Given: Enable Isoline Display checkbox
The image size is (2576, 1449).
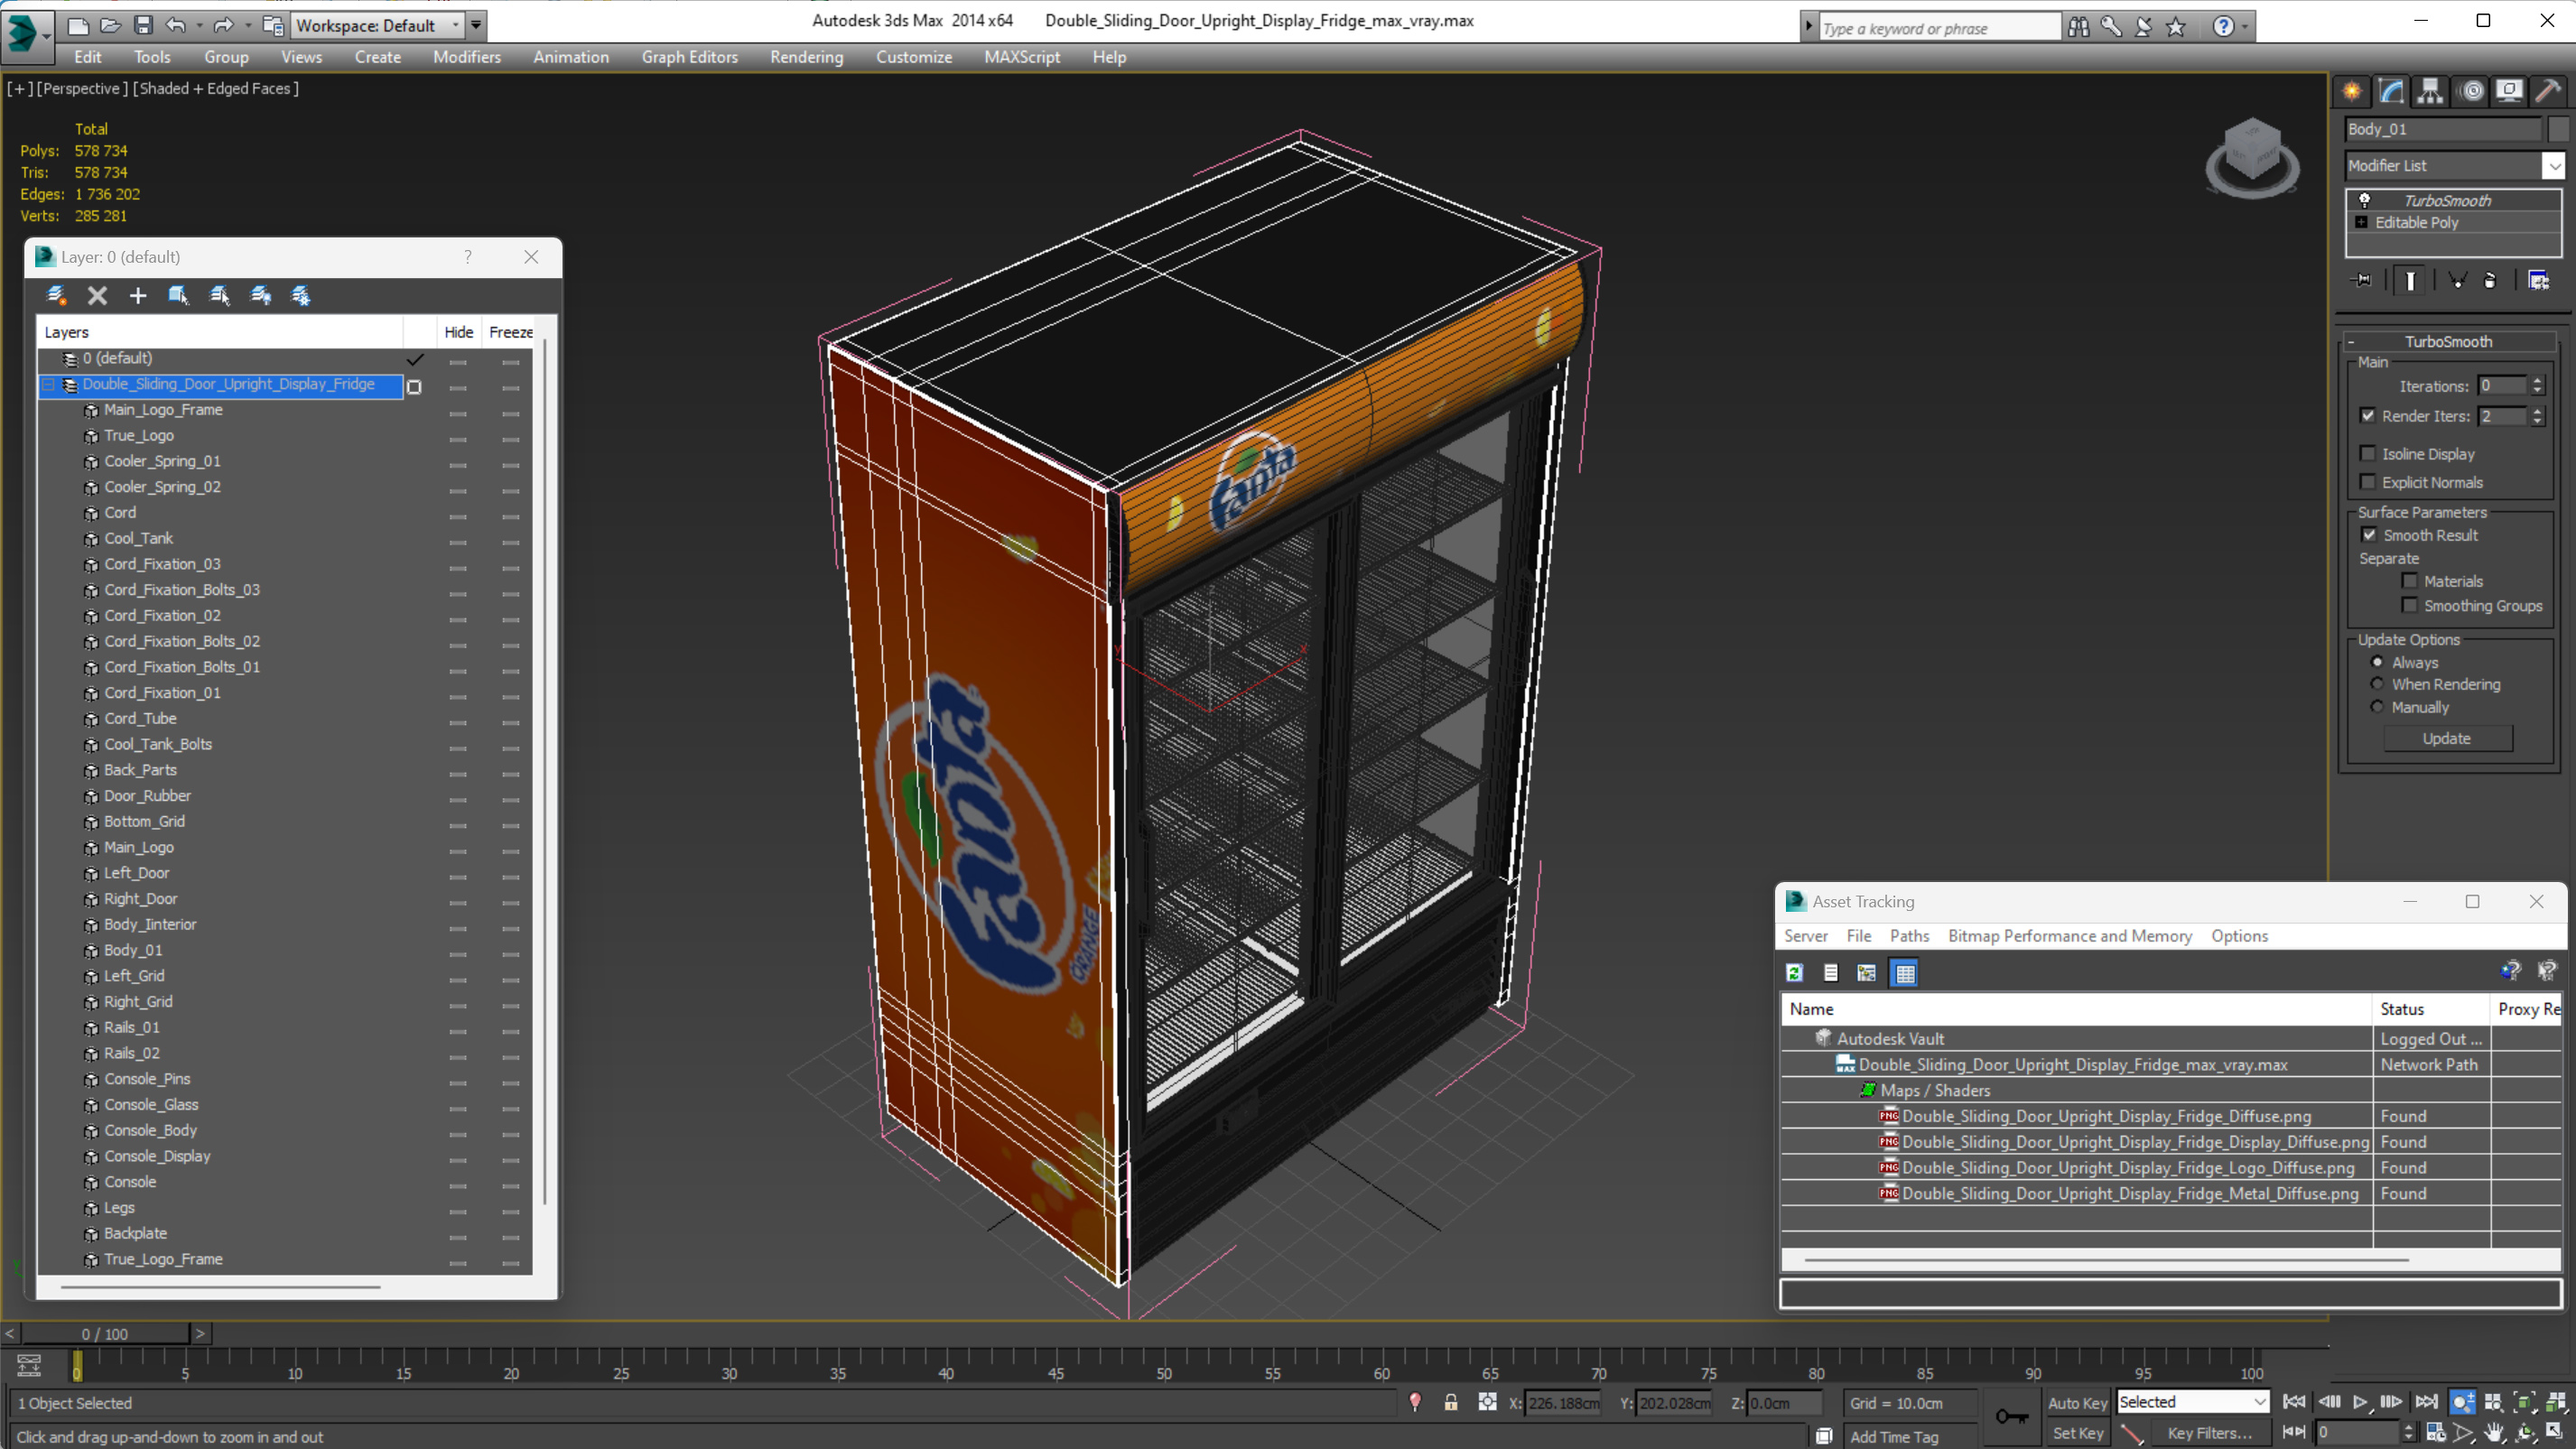Looking at the screenshot, I should (x=2368, y=453).
